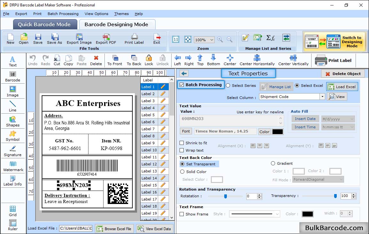Center the object Horizontally
The width and height of the screenshot is (369, 234).
tap(257, 60)
